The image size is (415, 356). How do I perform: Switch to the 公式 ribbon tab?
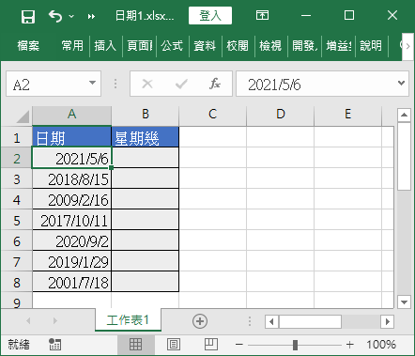click(172, 46)
